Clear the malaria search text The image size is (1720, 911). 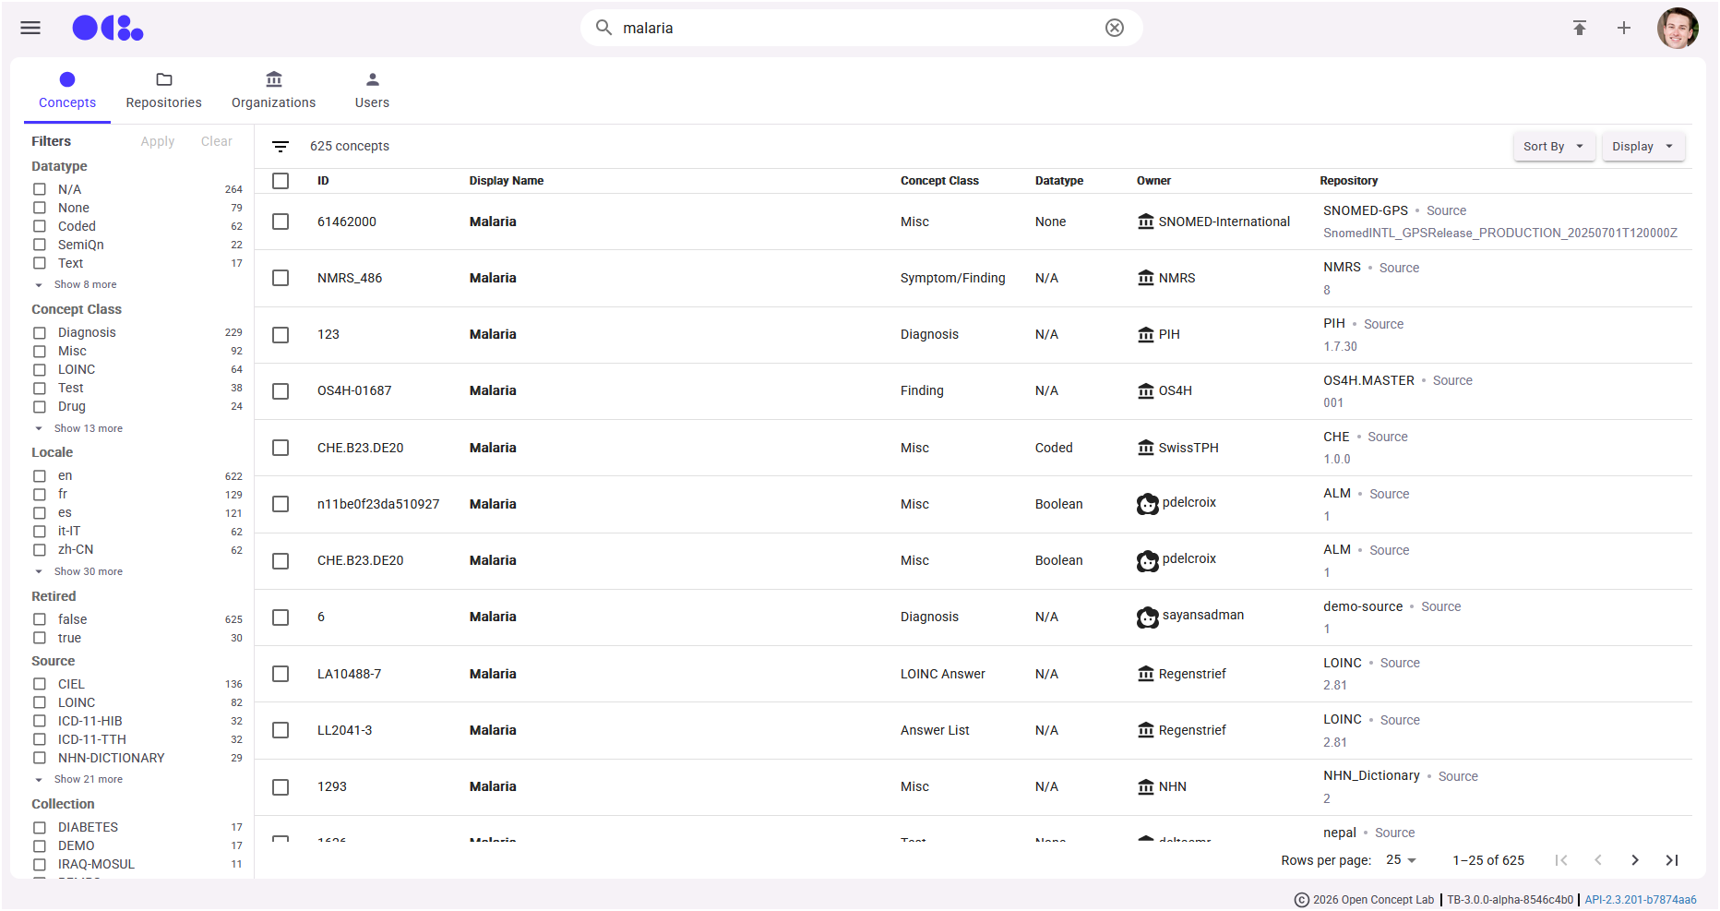pos(1114,28)
